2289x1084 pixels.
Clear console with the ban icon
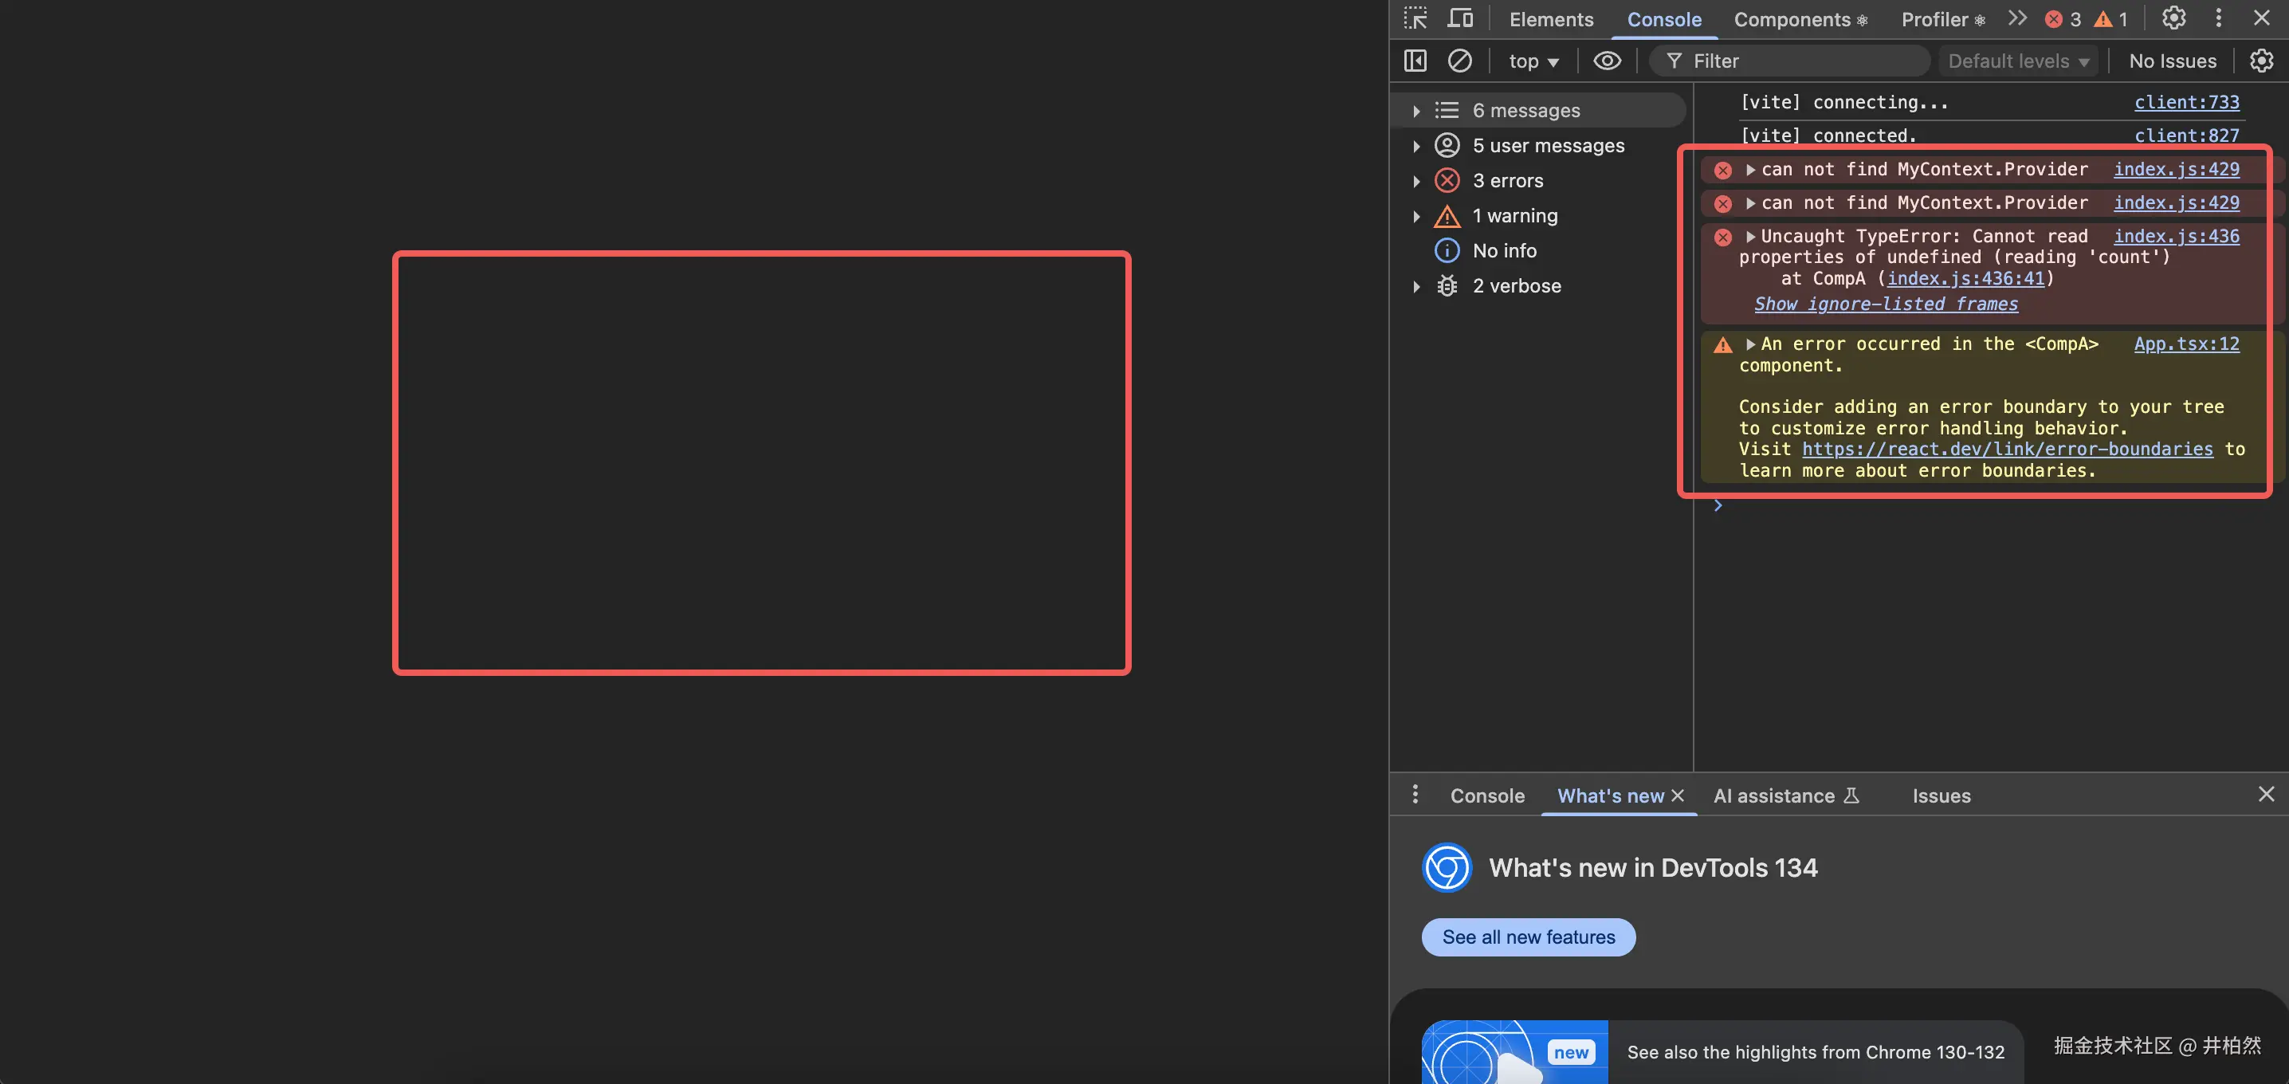tap(1460, 61)
